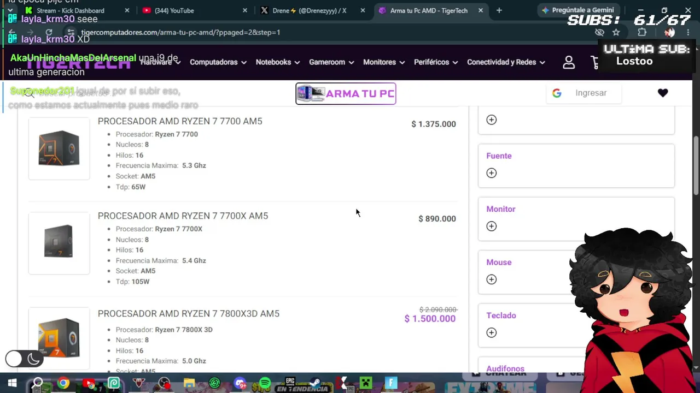Open Spotify from the taskbar
This screenshot has height=393, width=700.
[265, 383]
